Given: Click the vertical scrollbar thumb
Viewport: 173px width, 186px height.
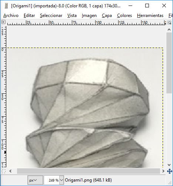Looking at the screenshot, I should point(169,63).
